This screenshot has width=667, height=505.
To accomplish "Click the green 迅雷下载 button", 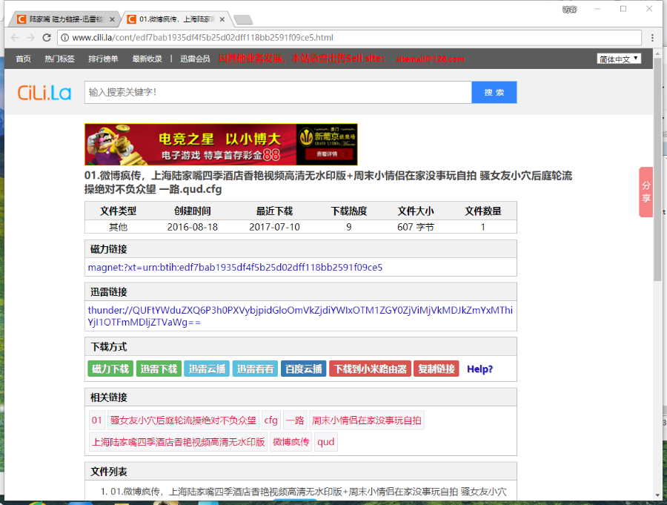I will click(x=159, y=369).
